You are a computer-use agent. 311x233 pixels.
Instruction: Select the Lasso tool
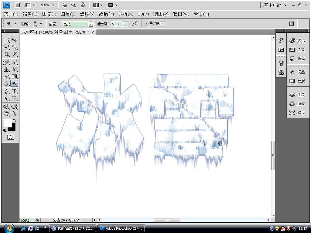click(x=6, y=47)
